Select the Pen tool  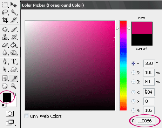tap(5, 61)
